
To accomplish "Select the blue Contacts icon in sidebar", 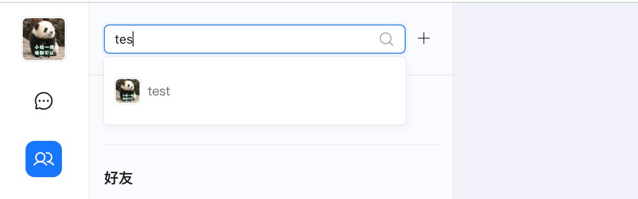I will click(x=44, y=159).
